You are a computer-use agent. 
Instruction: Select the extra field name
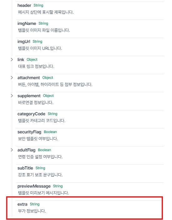point(22,204)
